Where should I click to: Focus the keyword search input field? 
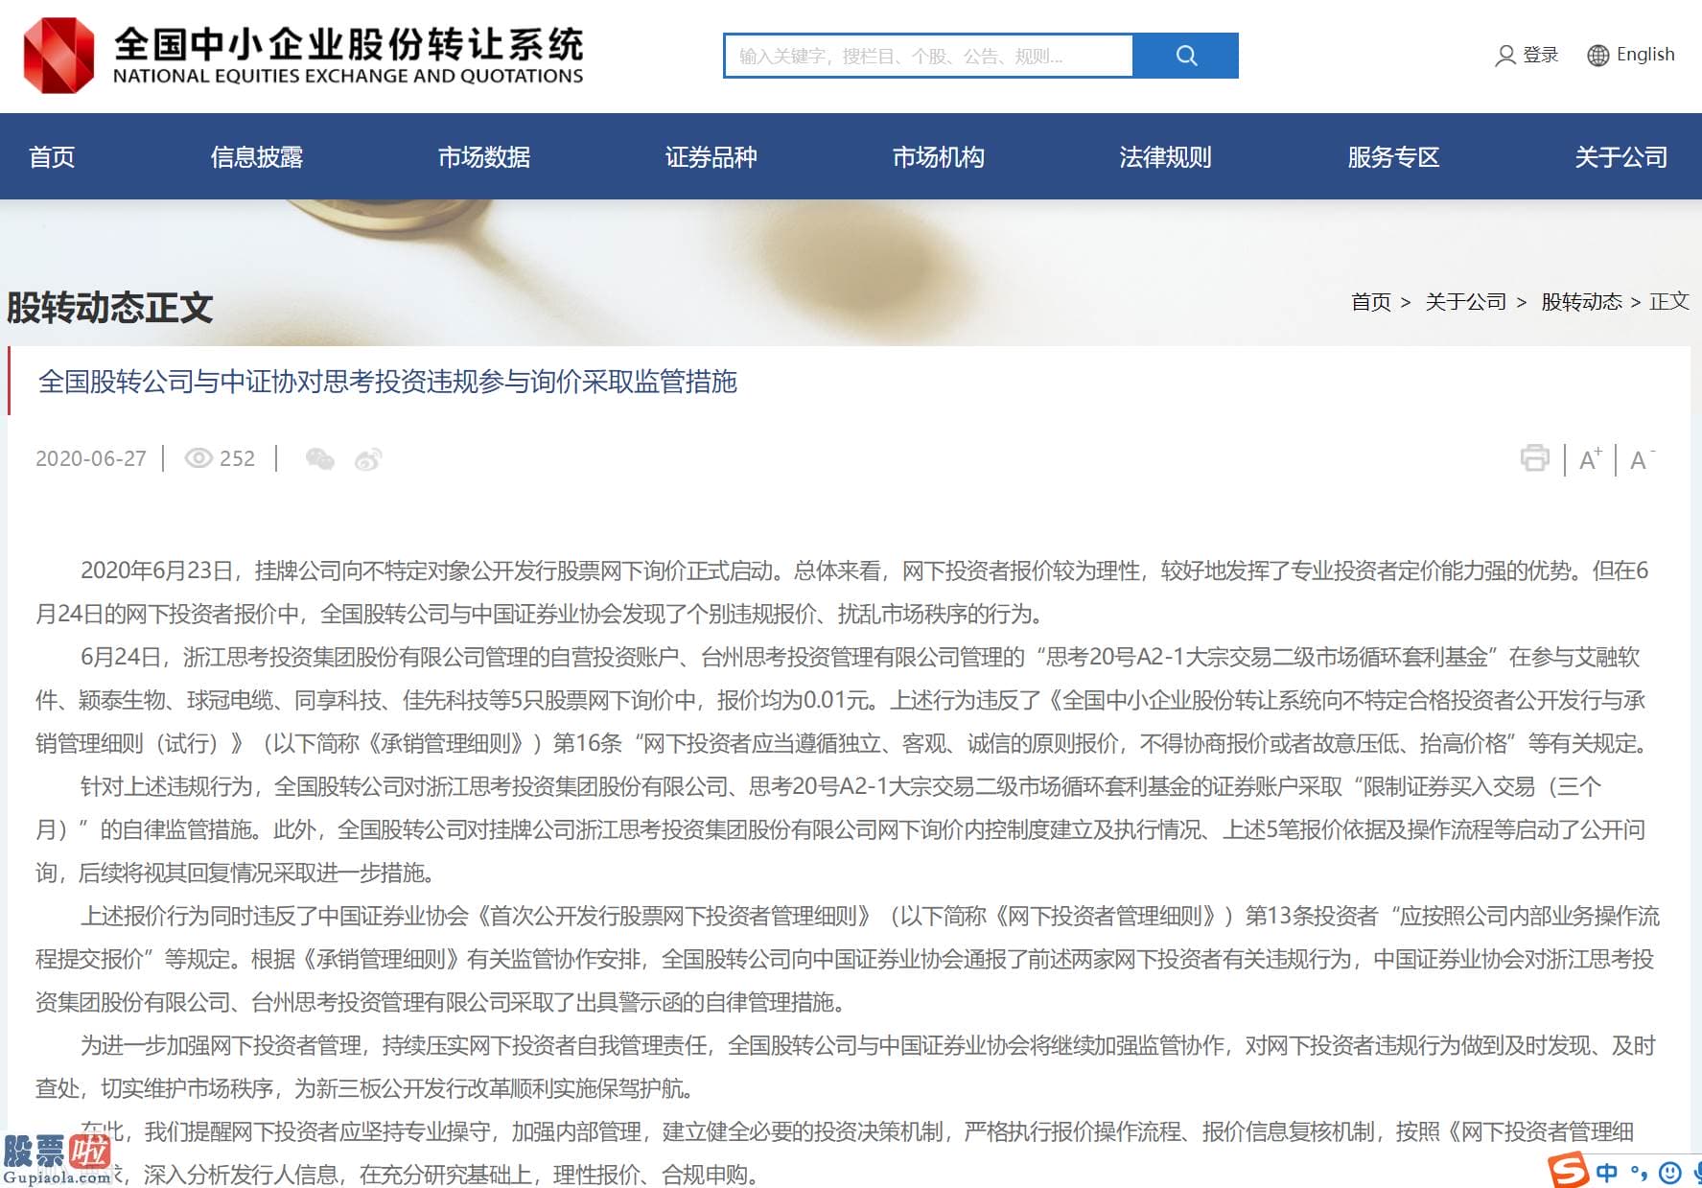[928, 56]
